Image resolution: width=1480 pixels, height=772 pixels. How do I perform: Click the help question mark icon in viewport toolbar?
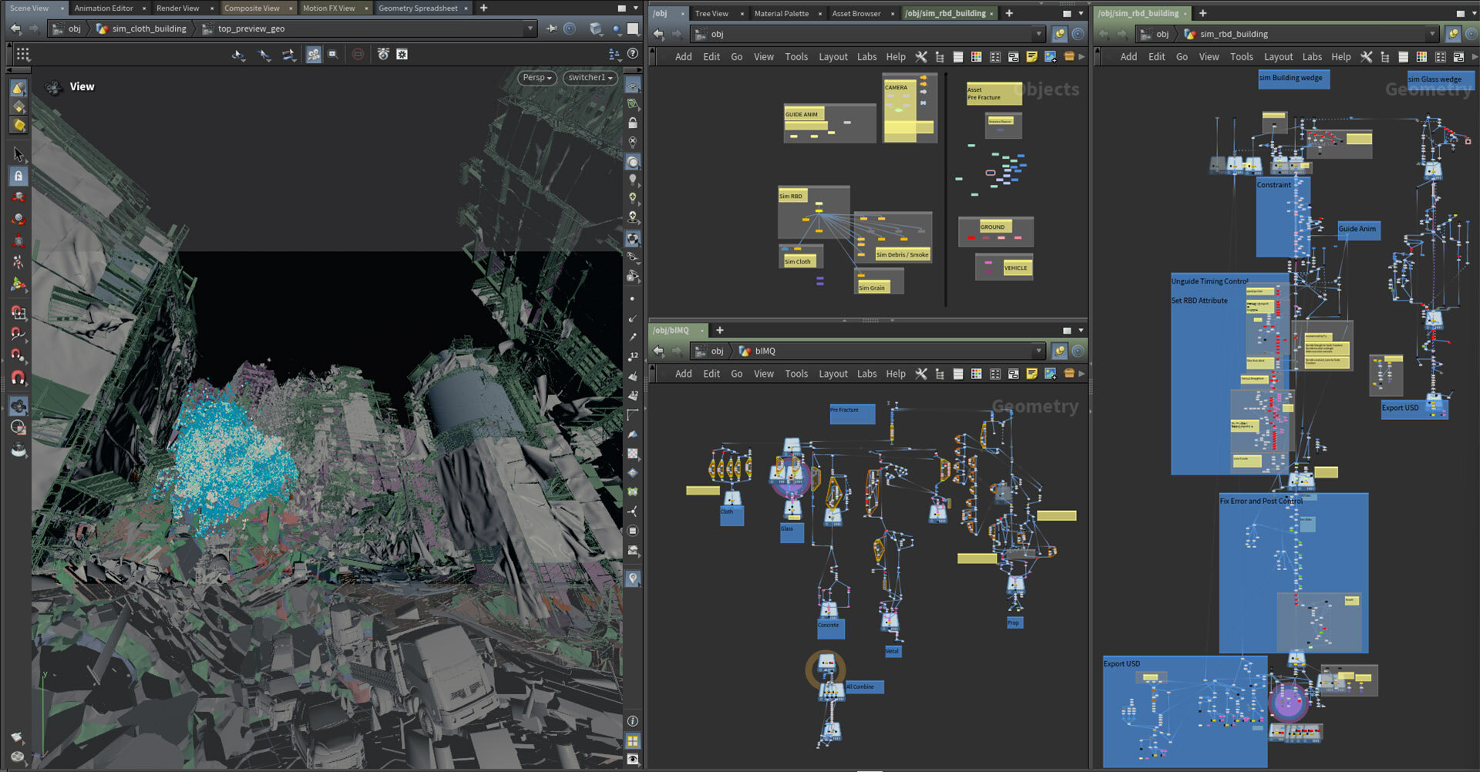point(633,54)
